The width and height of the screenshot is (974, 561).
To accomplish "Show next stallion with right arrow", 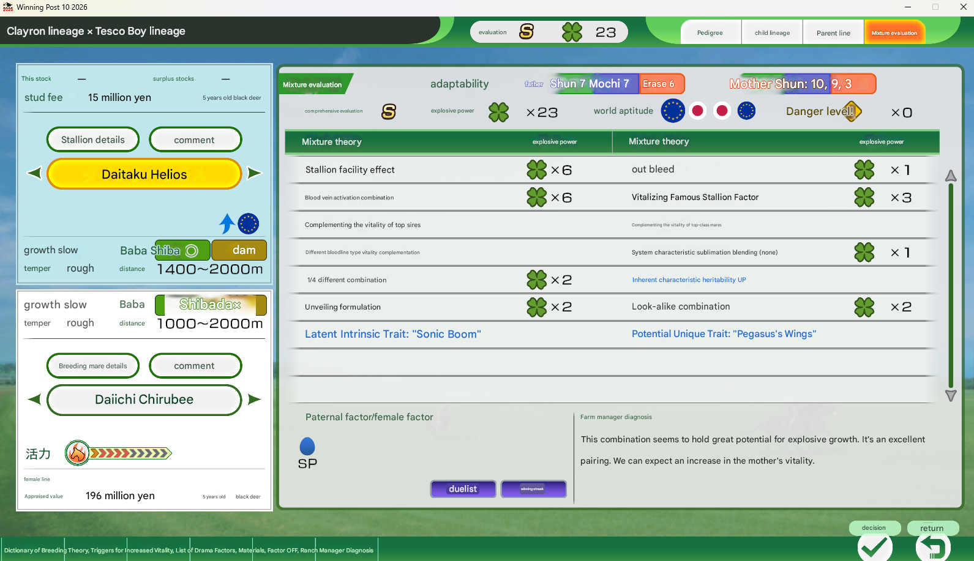I will (254, 173).
